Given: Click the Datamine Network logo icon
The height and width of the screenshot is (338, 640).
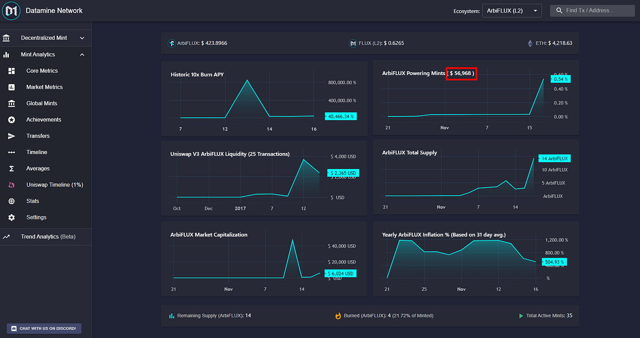Looking at the screenshot, I should point(11,11).
